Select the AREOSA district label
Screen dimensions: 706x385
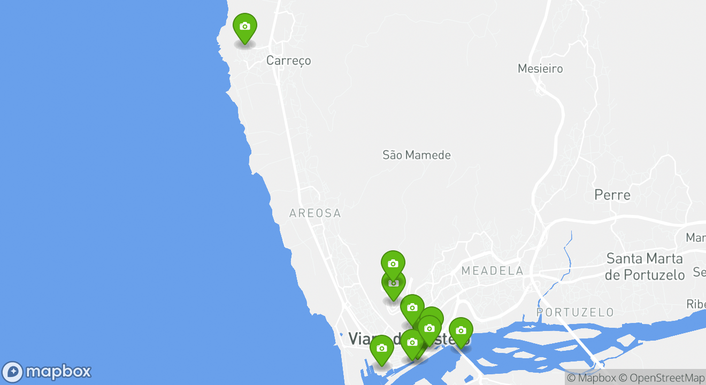315,213
